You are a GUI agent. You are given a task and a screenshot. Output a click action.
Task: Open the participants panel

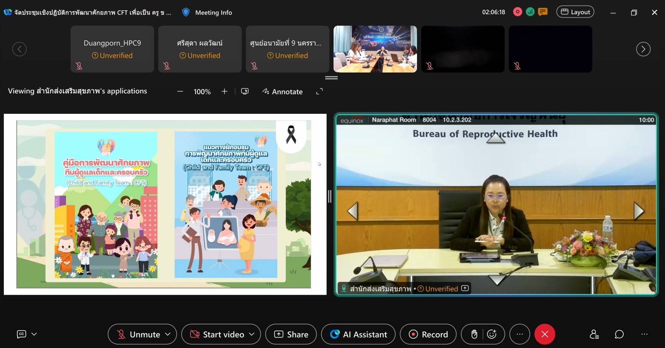594,334
